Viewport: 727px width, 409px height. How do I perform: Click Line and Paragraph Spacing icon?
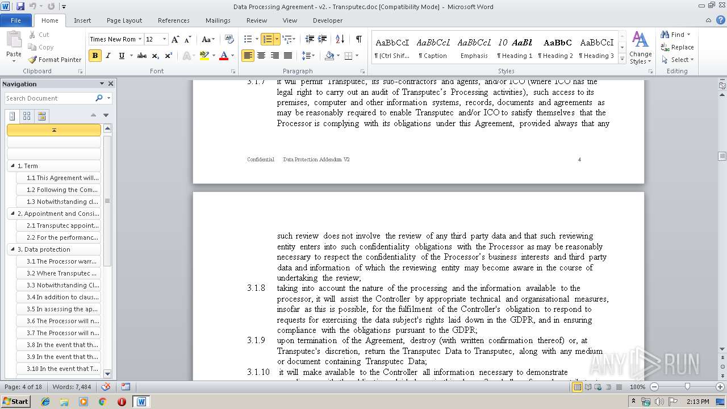[x=306, y=56]
